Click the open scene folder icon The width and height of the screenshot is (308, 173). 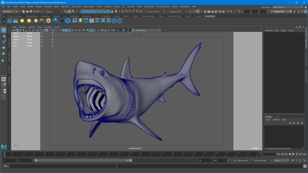pos(27,11)
